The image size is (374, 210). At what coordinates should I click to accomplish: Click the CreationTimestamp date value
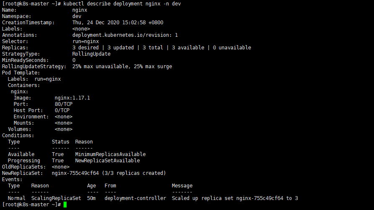coord(118,23)
